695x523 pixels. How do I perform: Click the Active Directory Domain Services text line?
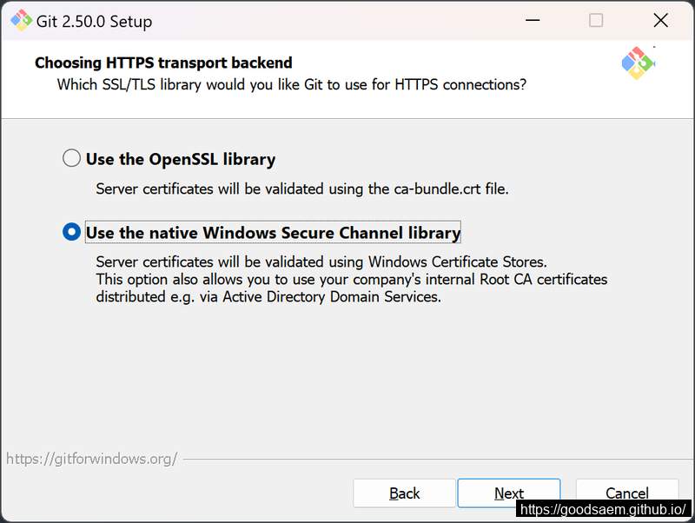268,297
